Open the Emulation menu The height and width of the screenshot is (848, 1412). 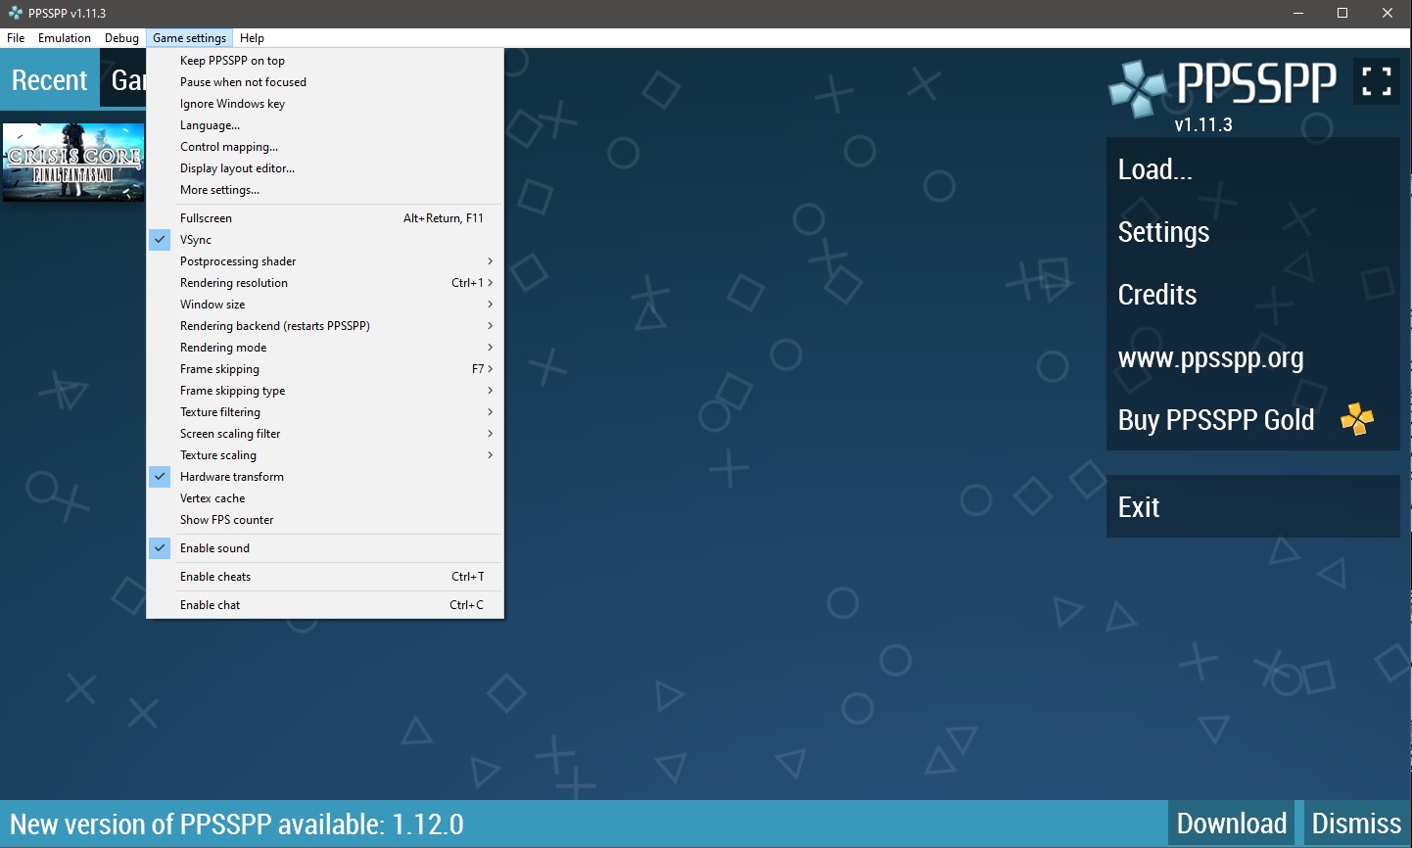65,38
